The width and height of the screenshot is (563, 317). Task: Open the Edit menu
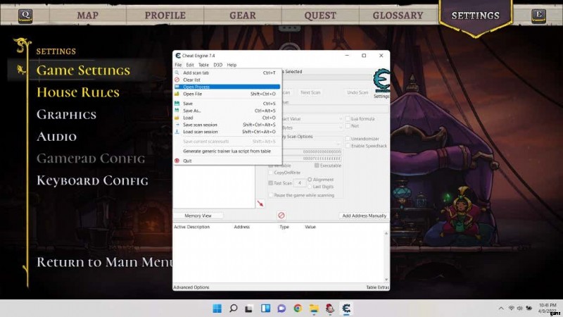point(190,65)
